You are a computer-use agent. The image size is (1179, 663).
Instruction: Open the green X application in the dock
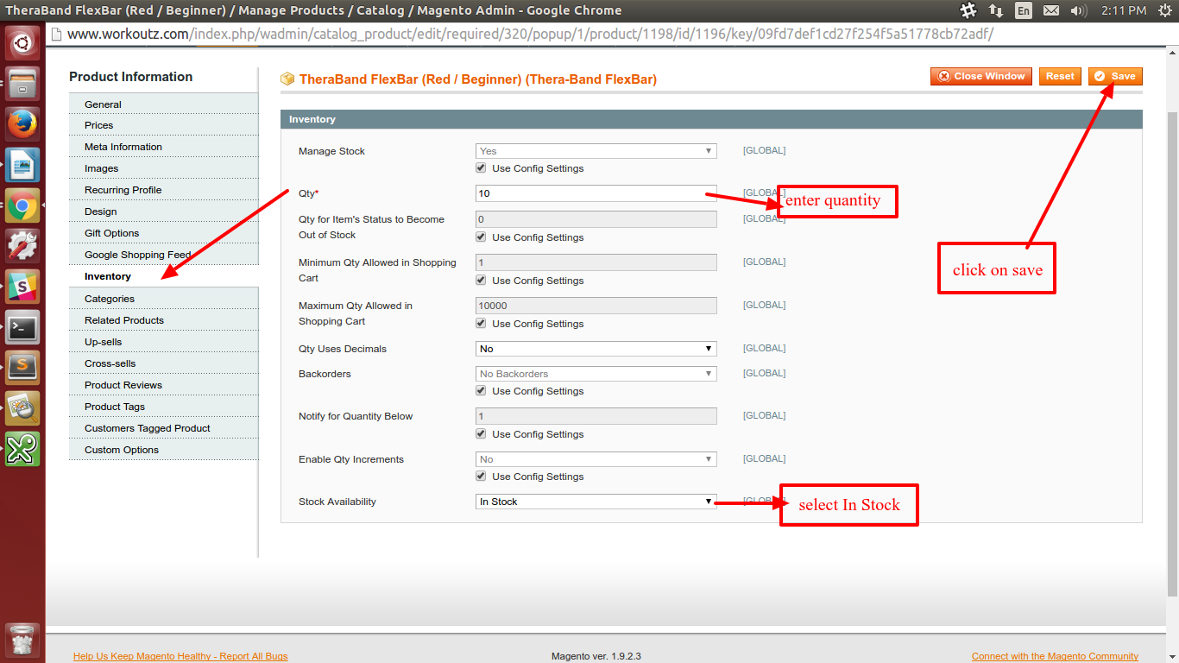pyautogui.click(x=22, y=449)
